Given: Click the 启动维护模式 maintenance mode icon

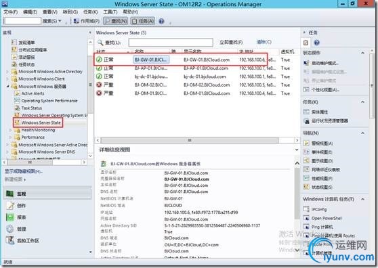Looking at the screenshot, I should pyautogui.click(x=306, y=63).
